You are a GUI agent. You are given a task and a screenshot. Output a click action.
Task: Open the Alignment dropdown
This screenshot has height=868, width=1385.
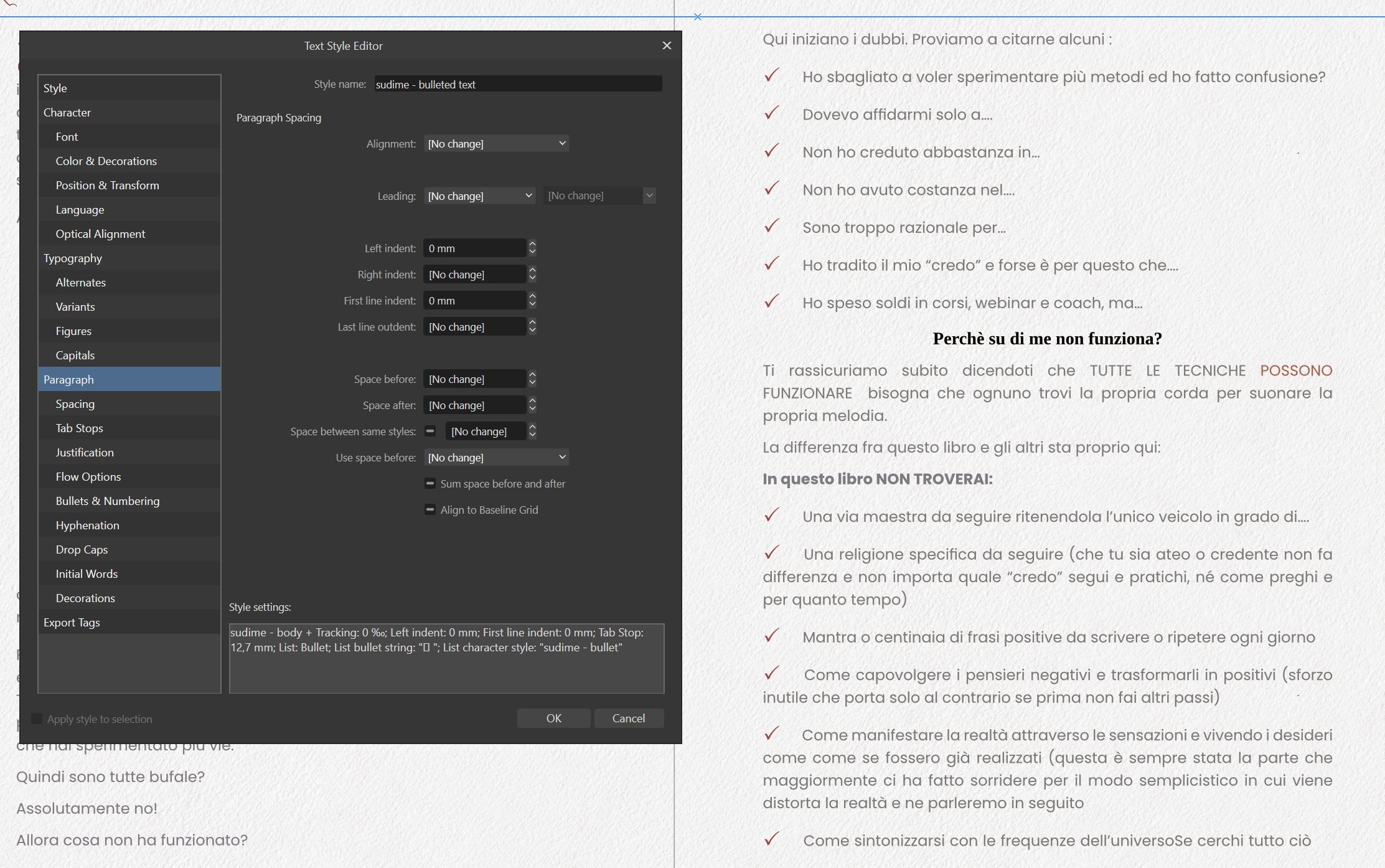(496, 144)
